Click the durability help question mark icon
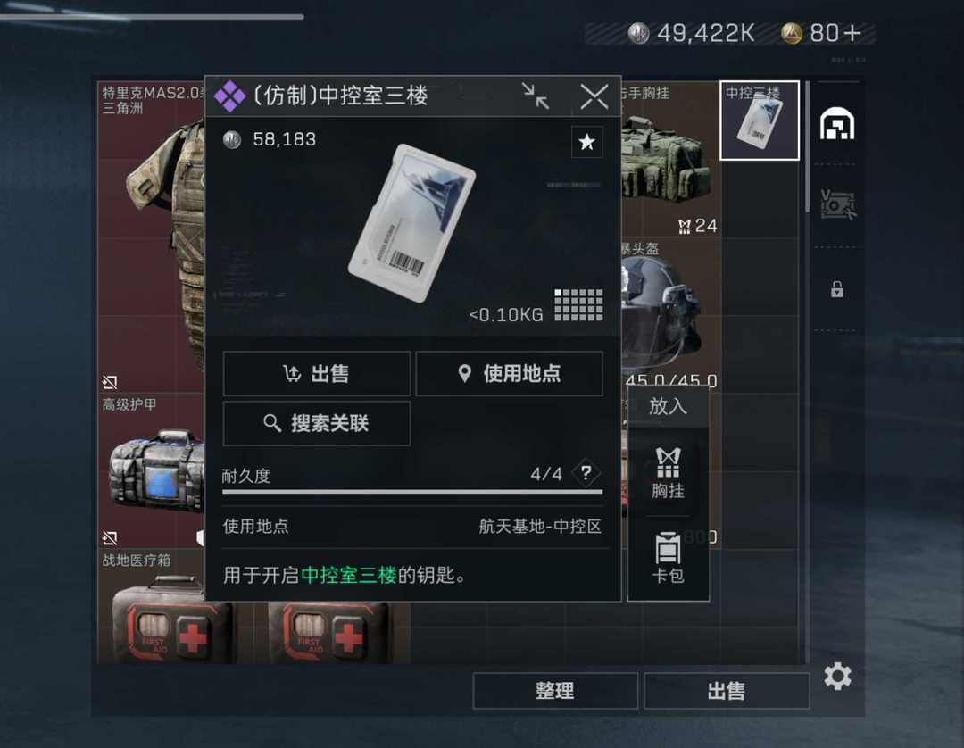 (x=586, y=473)
